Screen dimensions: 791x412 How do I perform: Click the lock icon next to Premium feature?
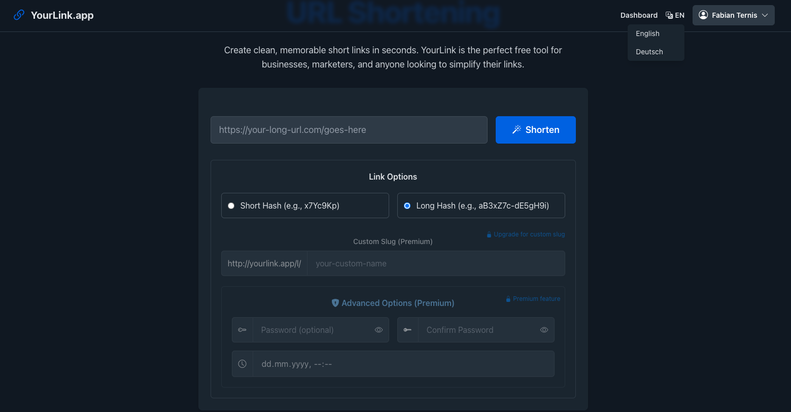point(508,299)
